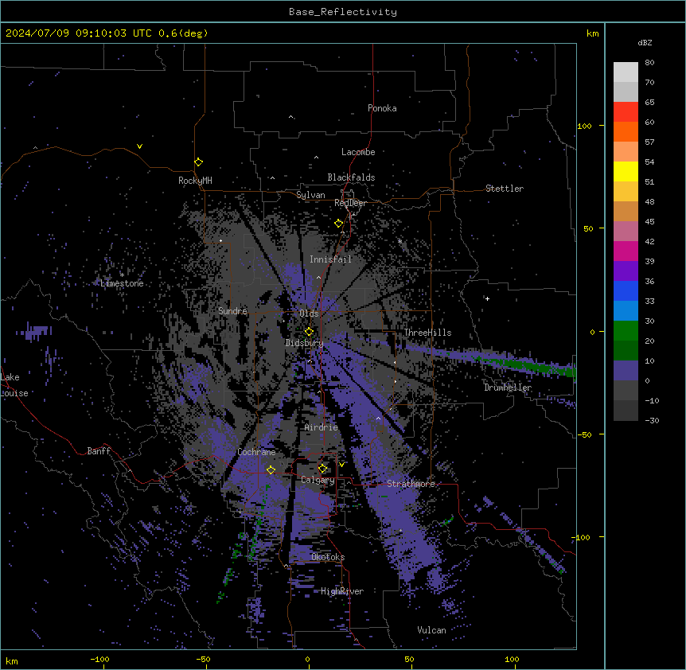Viewport: 686px width, 670px height.
Task: Click the dBZ legend heading
Action: (645, 43)
